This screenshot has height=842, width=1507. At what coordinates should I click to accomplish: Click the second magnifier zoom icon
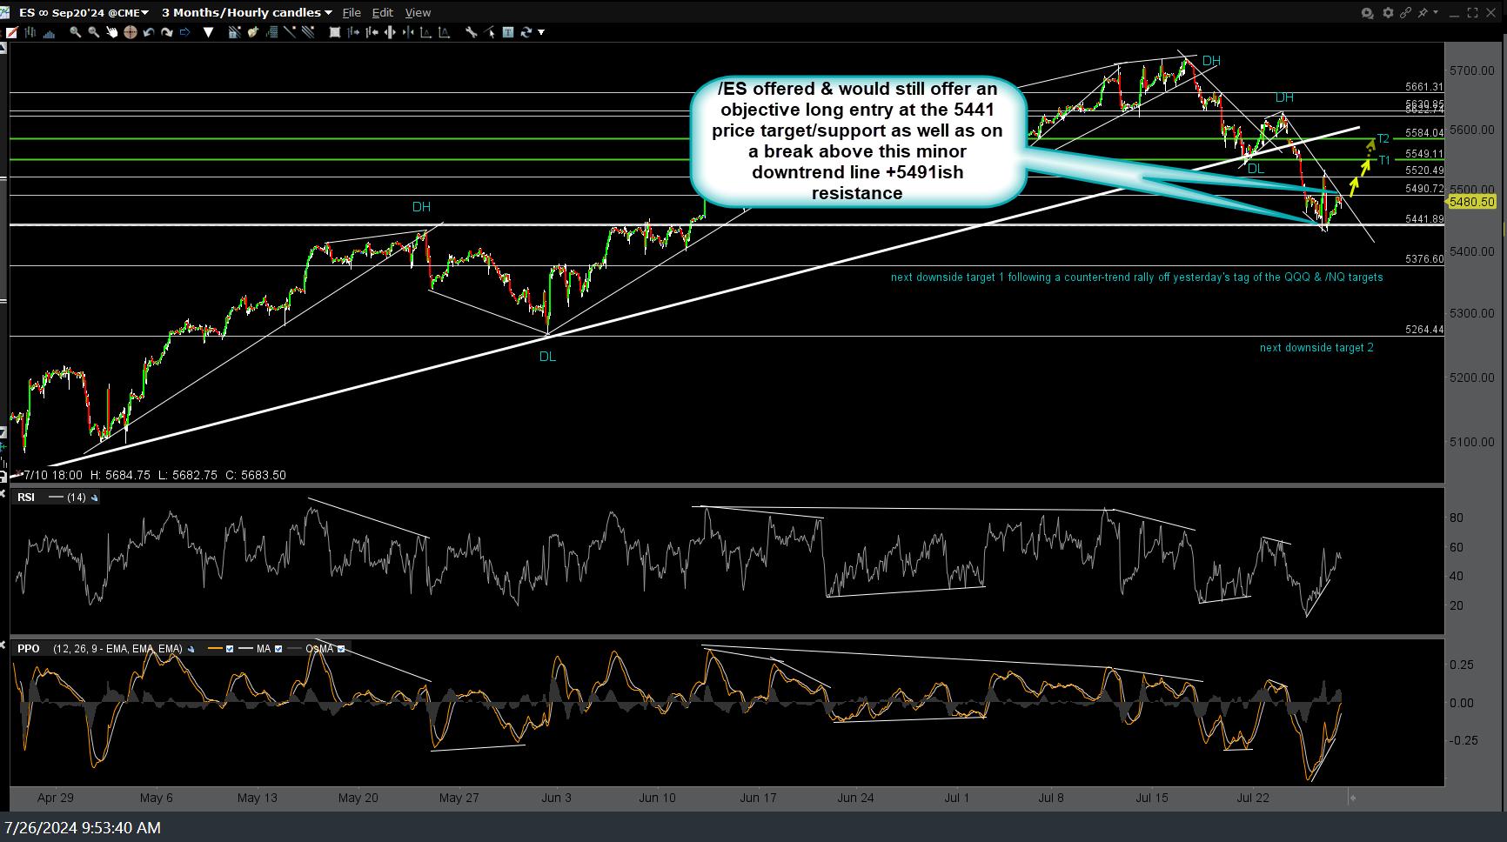94,32
